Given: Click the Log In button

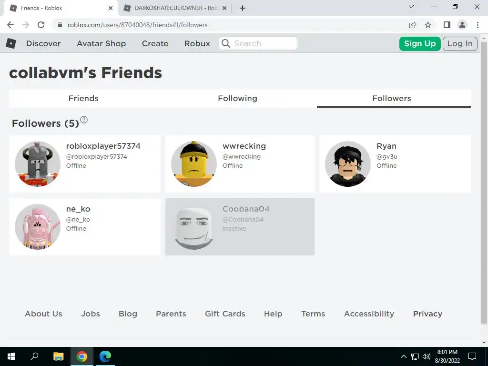Looking at the screenshot, I should pyautogui.click(x=460, y=43).
